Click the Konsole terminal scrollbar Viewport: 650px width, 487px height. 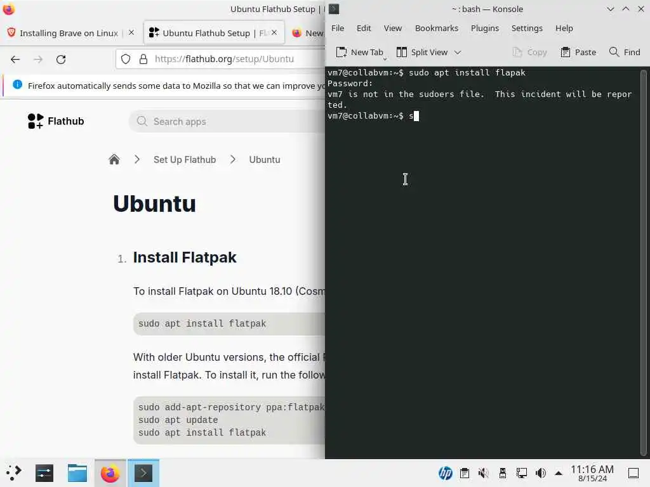tap(644, 263)
